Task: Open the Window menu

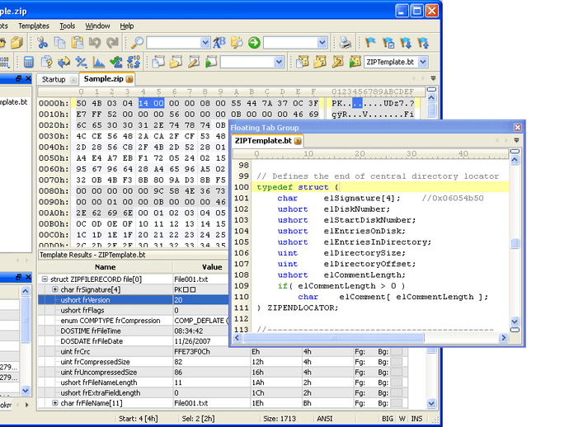Action: coord(97,26)
